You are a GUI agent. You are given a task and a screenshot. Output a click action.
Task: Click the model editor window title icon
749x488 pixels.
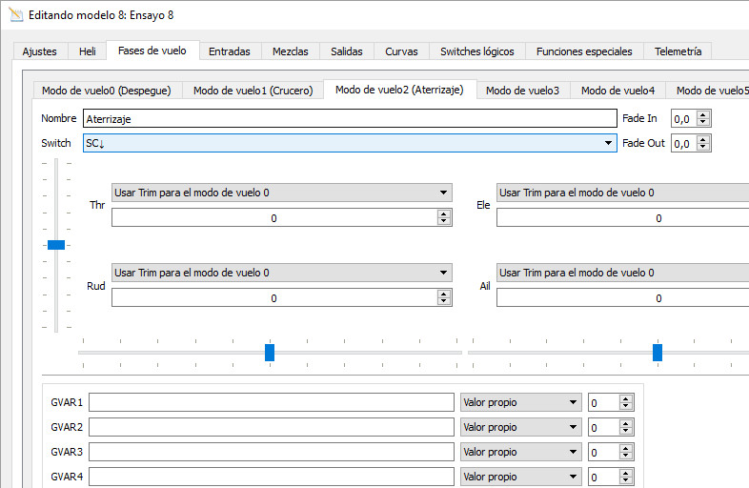[x=14, y=15]
